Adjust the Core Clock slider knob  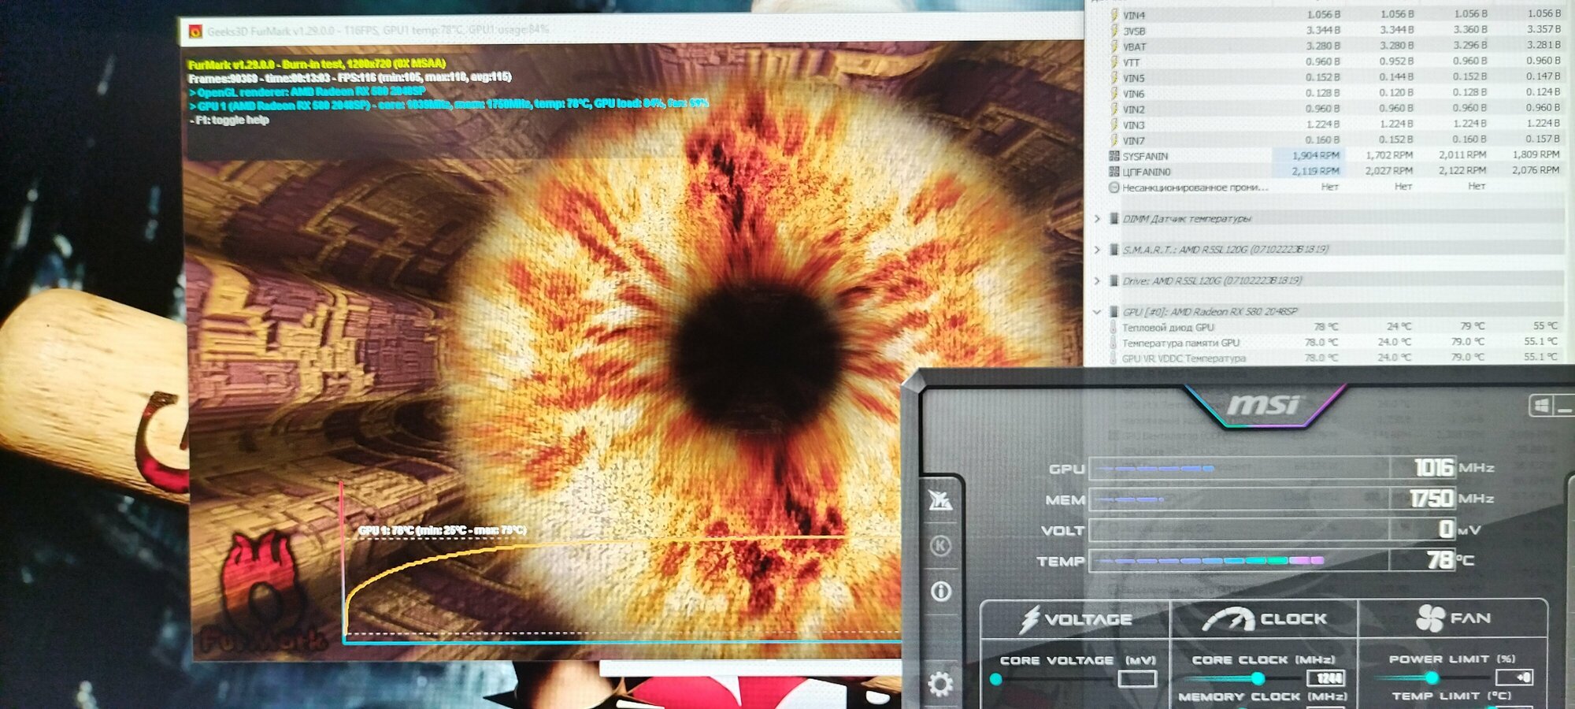tap(1258, 678)
